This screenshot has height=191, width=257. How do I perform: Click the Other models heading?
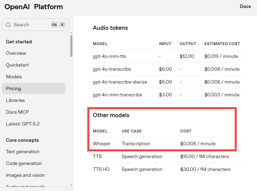pos(111,115)
